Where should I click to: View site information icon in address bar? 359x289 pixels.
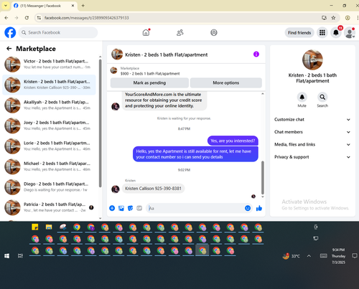[39, 18]
